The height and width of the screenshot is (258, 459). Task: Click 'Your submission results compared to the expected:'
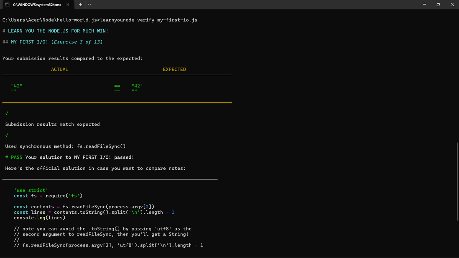pyautogui.click(x=72, y=58)
